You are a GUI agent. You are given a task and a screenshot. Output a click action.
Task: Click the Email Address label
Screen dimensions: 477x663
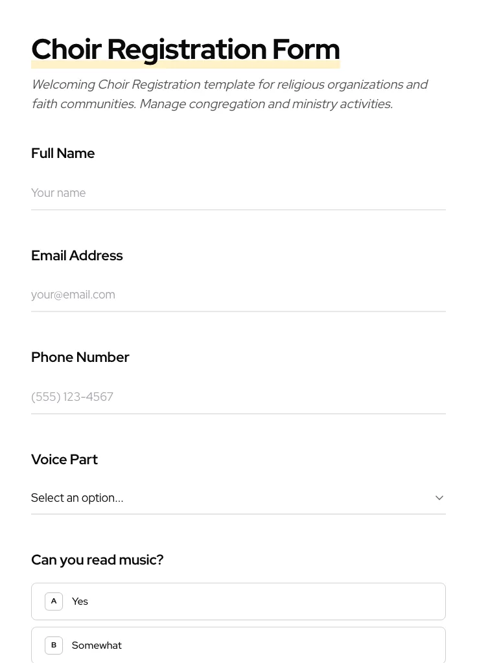coord(77,256)
